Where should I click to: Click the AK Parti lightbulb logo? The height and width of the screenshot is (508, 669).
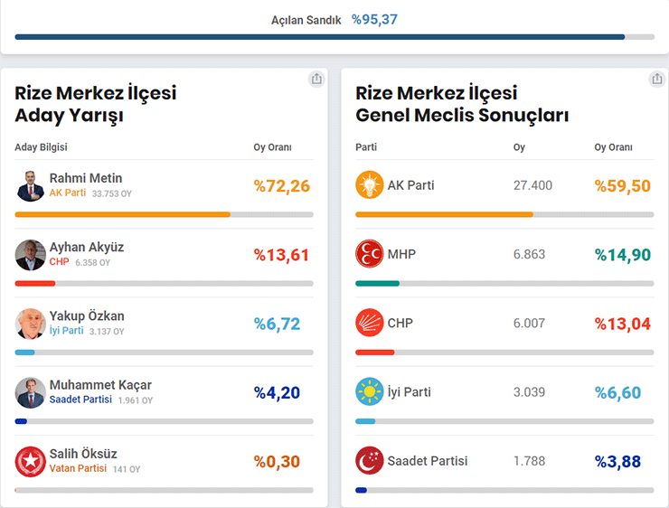(370, 185)
